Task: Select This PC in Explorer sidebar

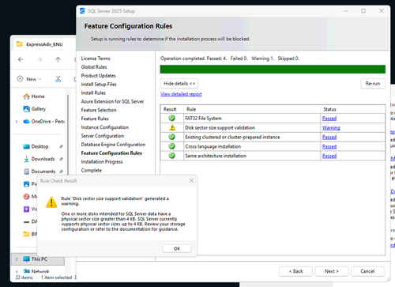Action: (38, 259)
